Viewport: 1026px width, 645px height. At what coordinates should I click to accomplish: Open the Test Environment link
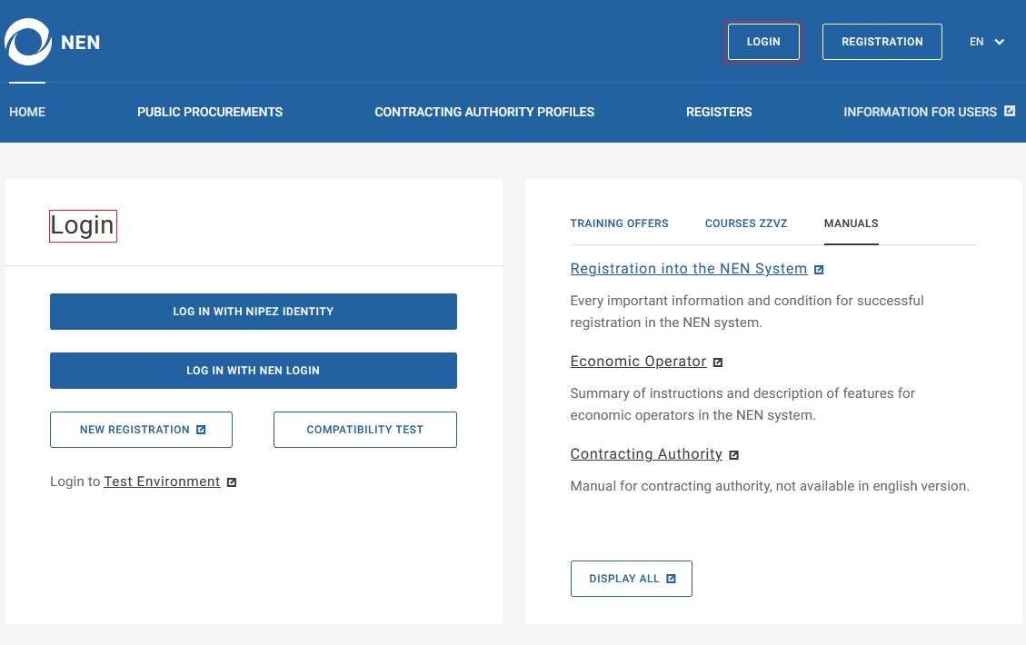[x=162, y=481]
